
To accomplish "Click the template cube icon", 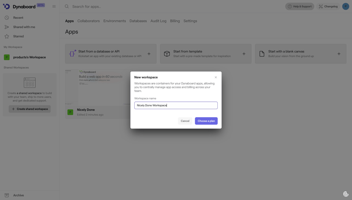I will point(167,54).
